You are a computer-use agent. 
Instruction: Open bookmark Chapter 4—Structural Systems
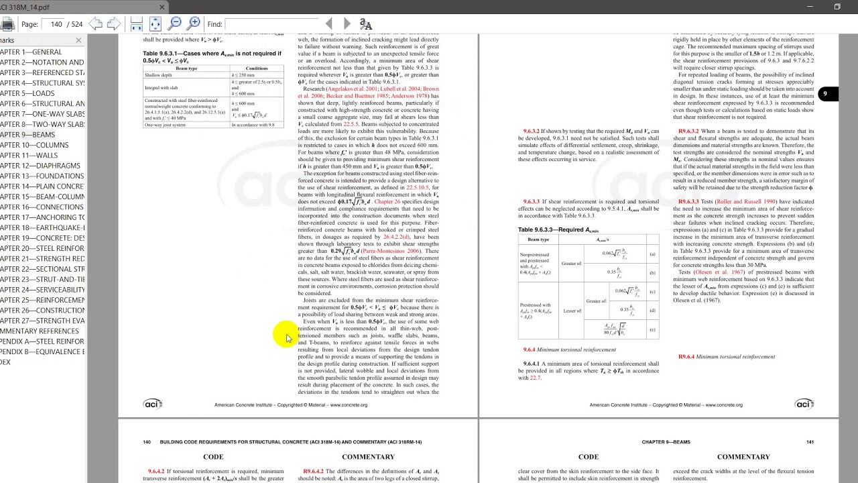click(x=42, y=83)
